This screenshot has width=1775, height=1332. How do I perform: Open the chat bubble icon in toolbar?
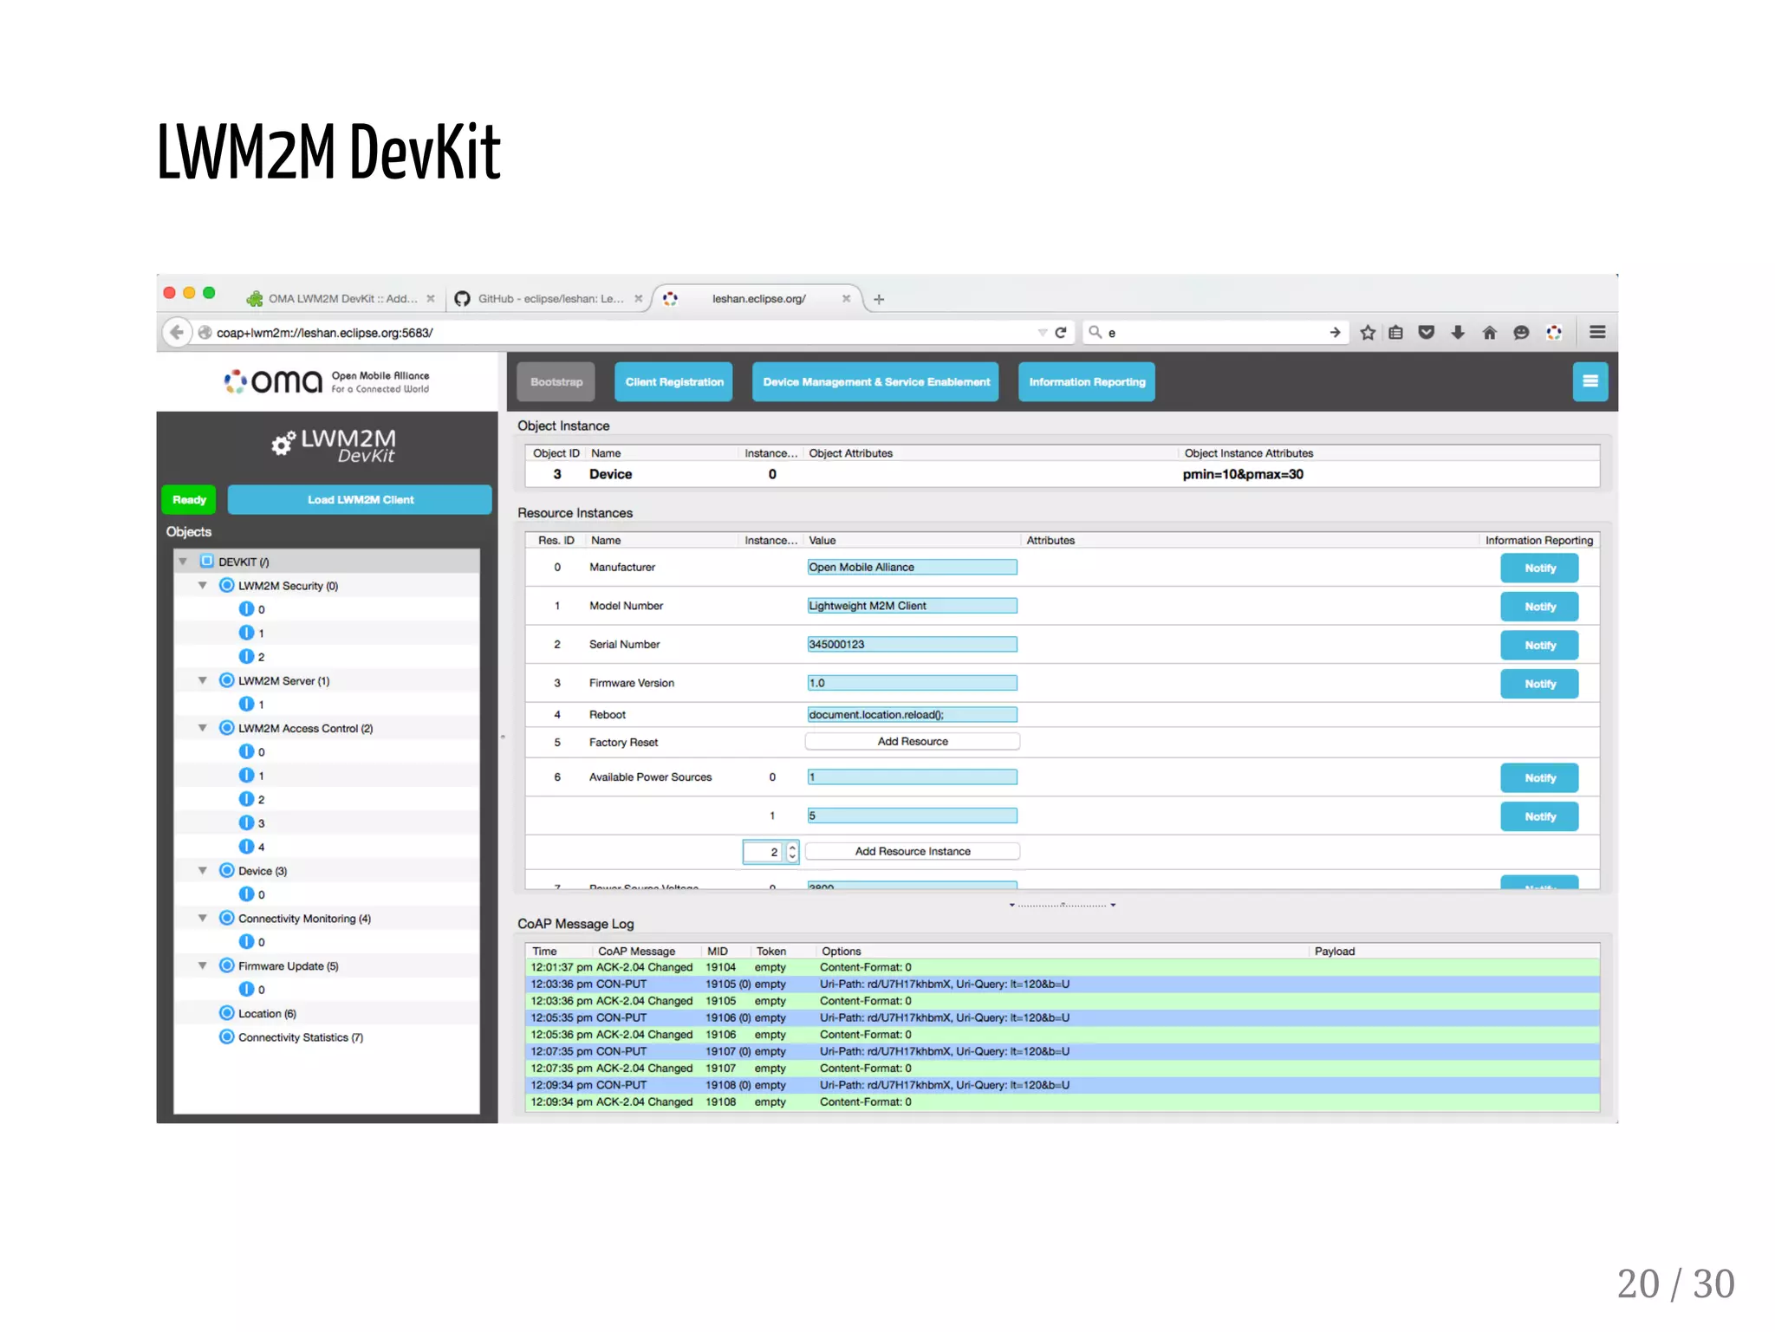tap(1521, 332)
